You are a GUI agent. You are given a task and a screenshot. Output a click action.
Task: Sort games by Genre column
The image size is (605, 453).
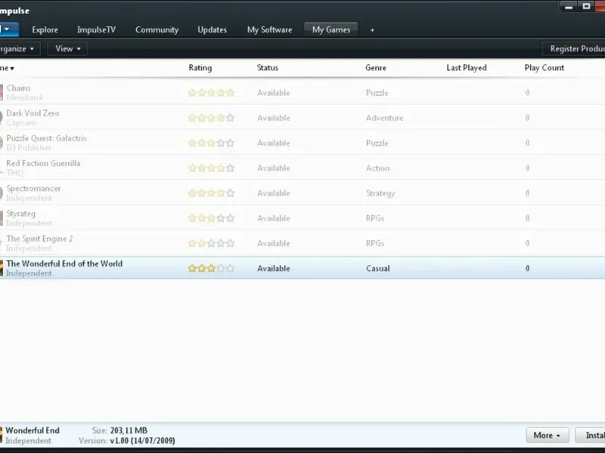(375, 68)
